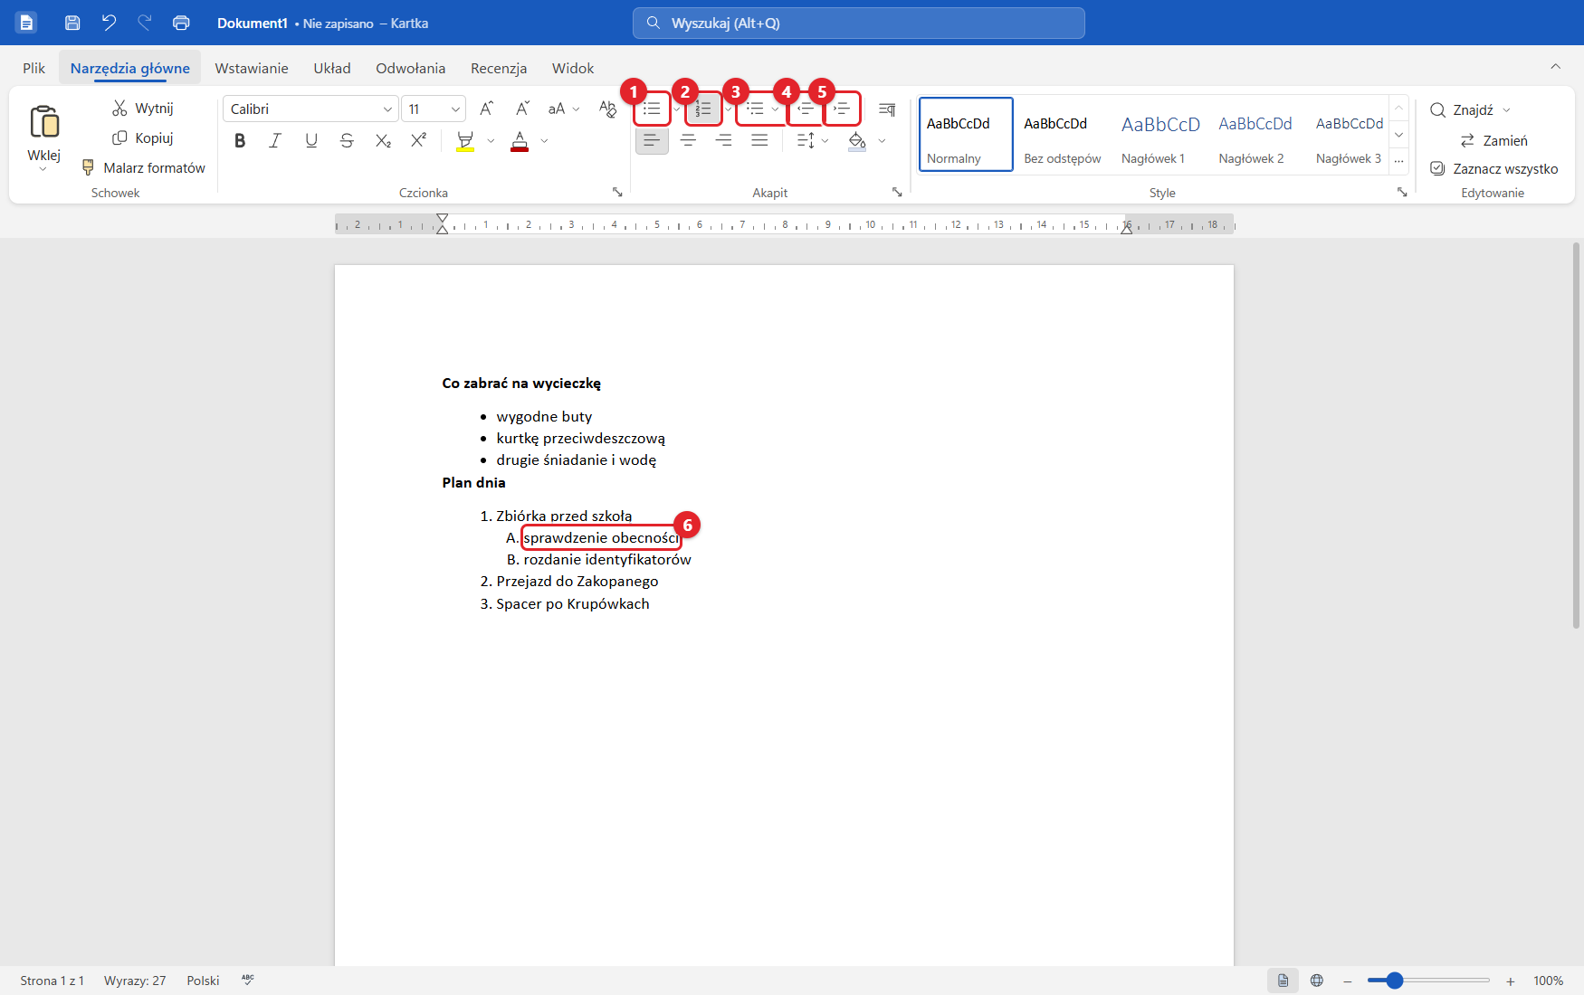Open the Plik menu

[34, 68]
